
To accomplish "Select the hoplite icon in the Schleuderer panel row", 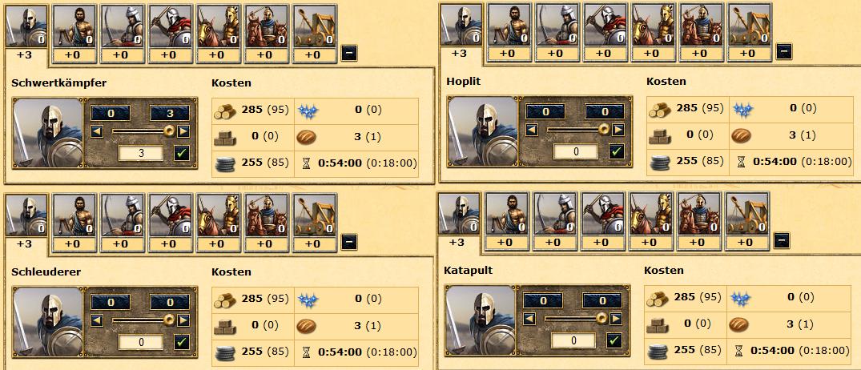I will click(171, 215).
